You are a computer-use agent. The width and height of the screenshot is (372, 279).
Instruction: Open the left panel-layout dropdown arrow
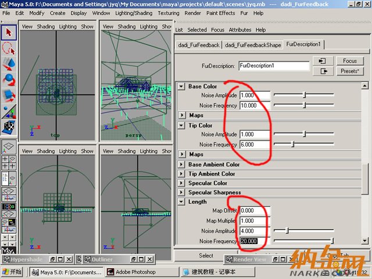tap(5, 237)
